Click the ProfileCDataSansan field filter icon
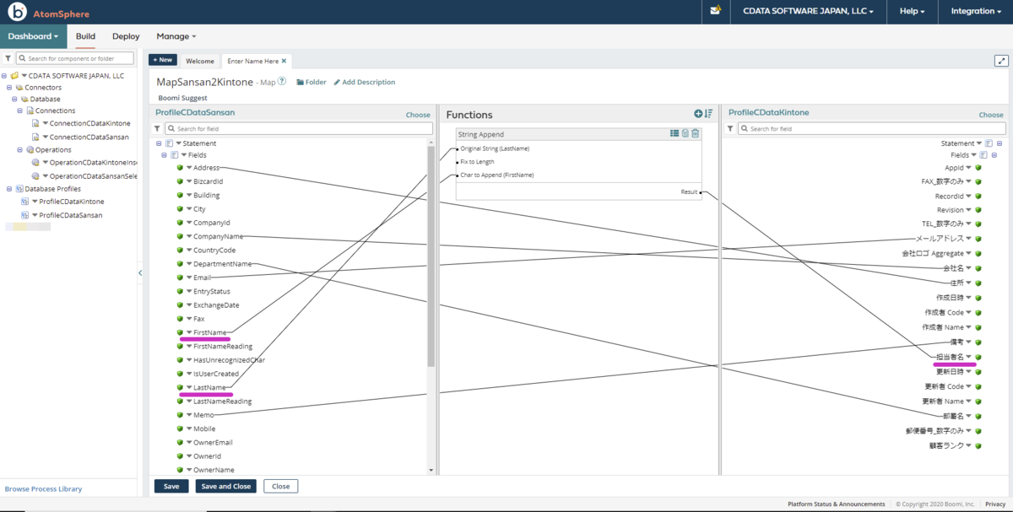The image size is (1013, 512). point(157,128)
